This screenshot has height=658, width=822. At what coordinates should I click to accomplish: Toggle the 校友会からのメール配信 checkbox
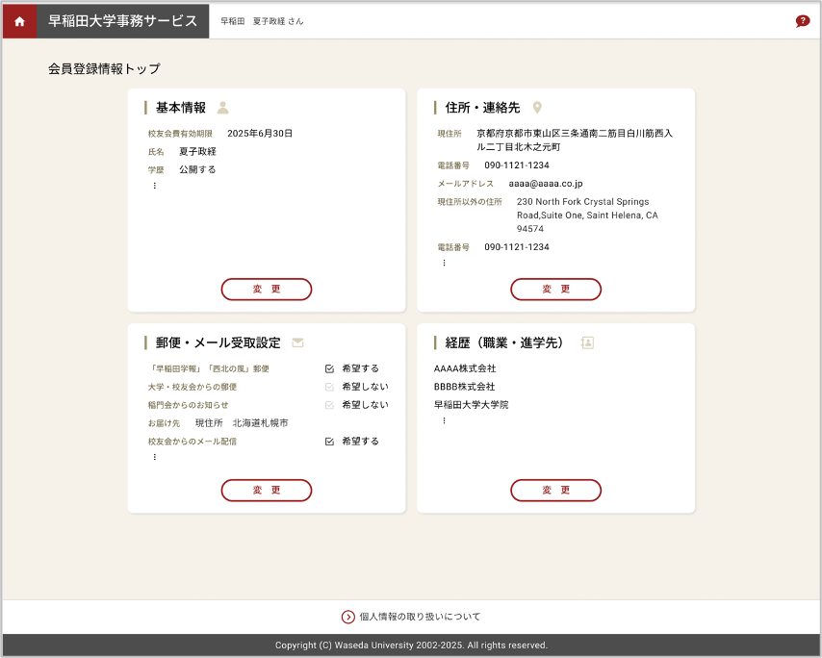(329, 442)
